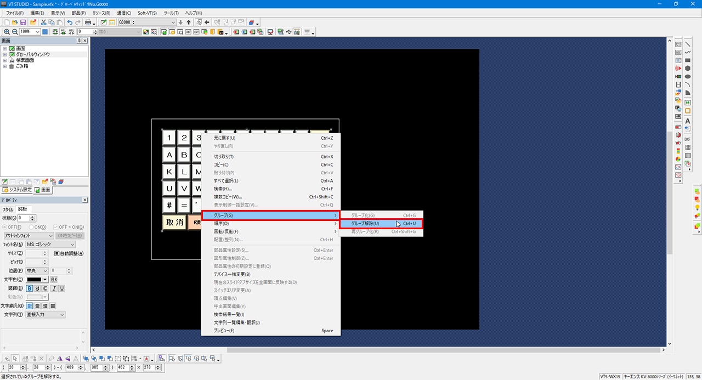This screenshot has height=380, width=702.
Task: Click the Save icon in the toolbar
Action: click(23, 22)
